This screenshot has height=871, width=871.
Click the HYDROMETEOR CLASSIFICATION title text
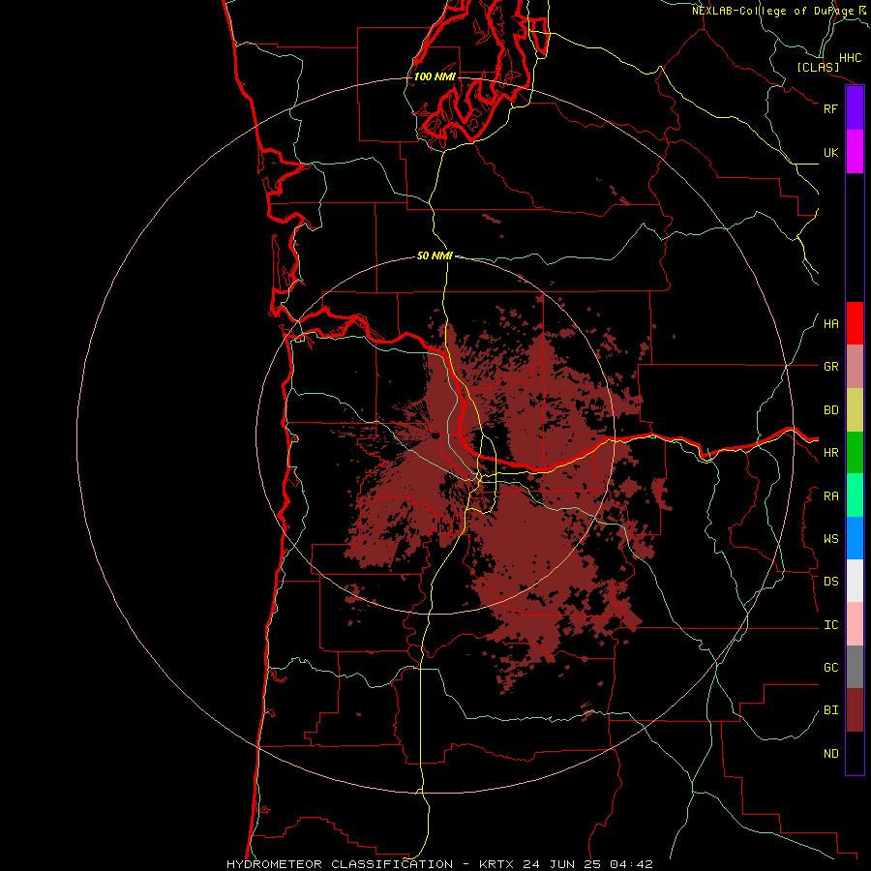340,864
